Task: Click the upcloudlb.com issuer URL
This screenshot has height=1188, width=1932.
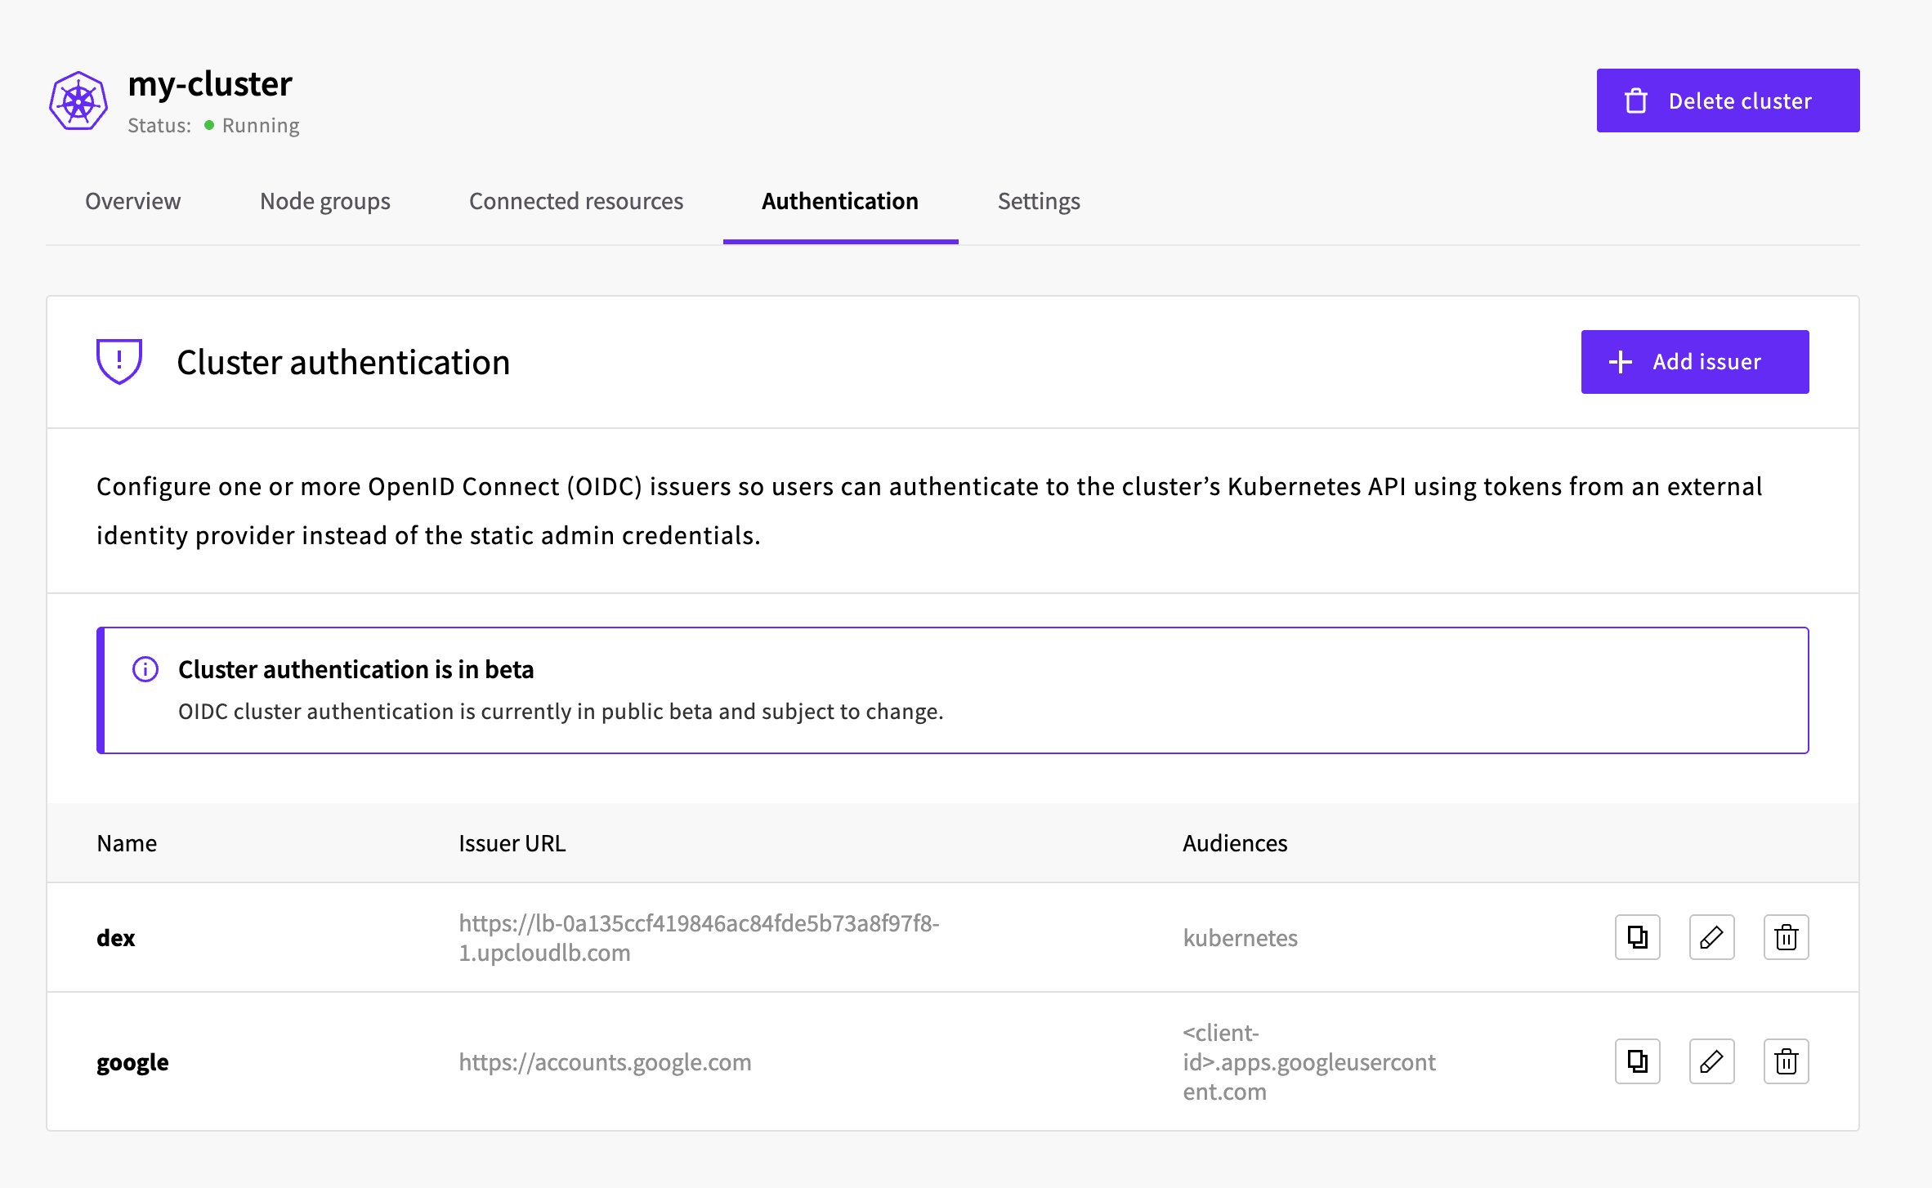Action: point(699,937)
